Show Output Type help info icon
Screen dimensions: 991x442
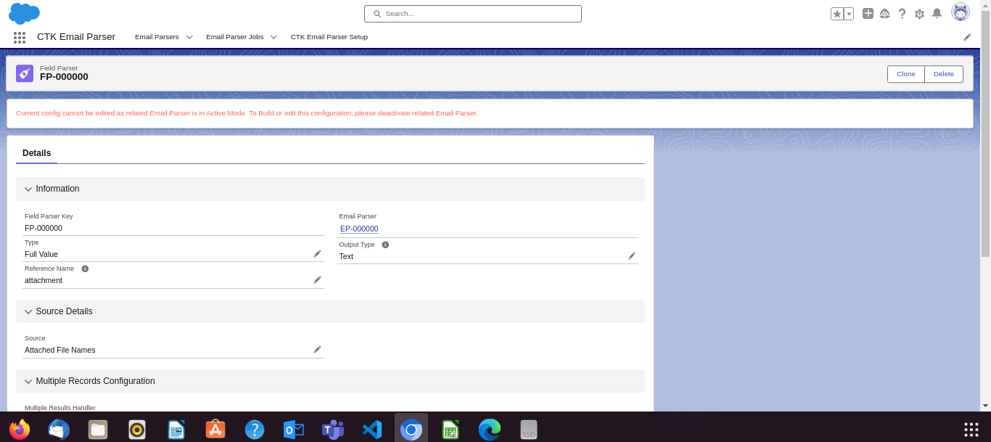pos(385,245)
